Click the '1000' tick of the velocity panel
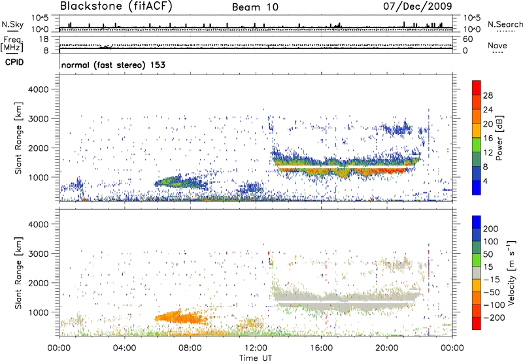This screenshot has height=362, width=523. (x=38, y=312)
